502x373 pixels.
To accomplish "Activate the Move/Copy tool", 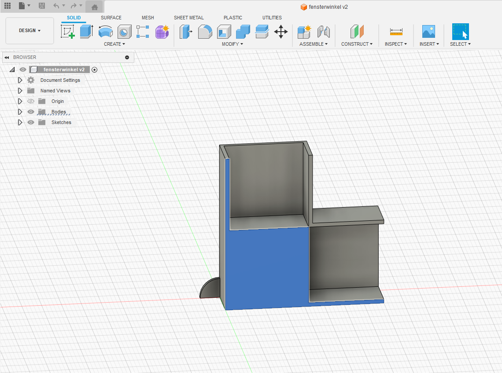I will [x=281, y=32].
